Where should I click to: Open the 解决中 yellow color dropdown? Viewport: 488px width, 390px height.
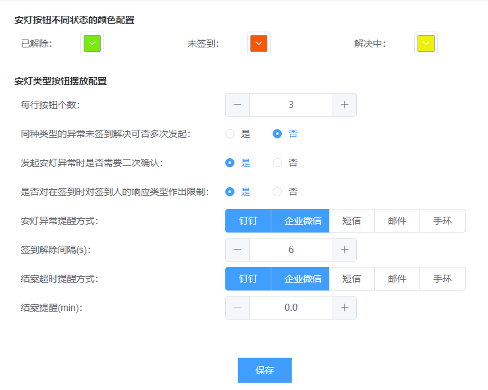(426, 44)
